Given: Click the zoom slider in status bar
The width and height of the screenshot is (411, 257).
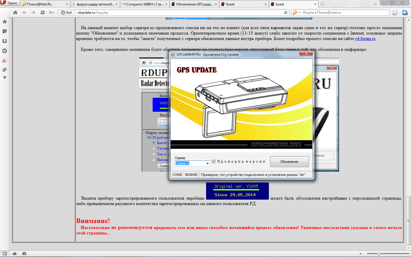Looking at the screenshot, I should [x=378, y=254].
